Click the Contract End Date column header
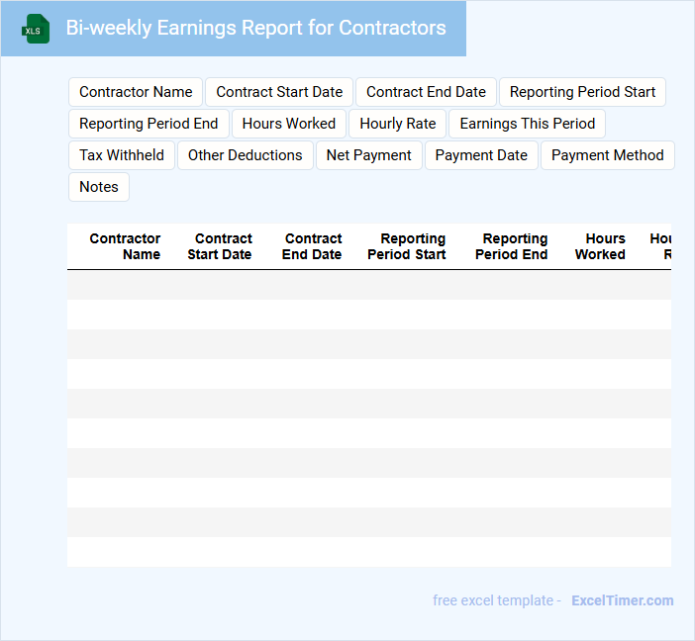Image resolution: width=695 pixels, height=641 pixels. (x=312, y=246)
